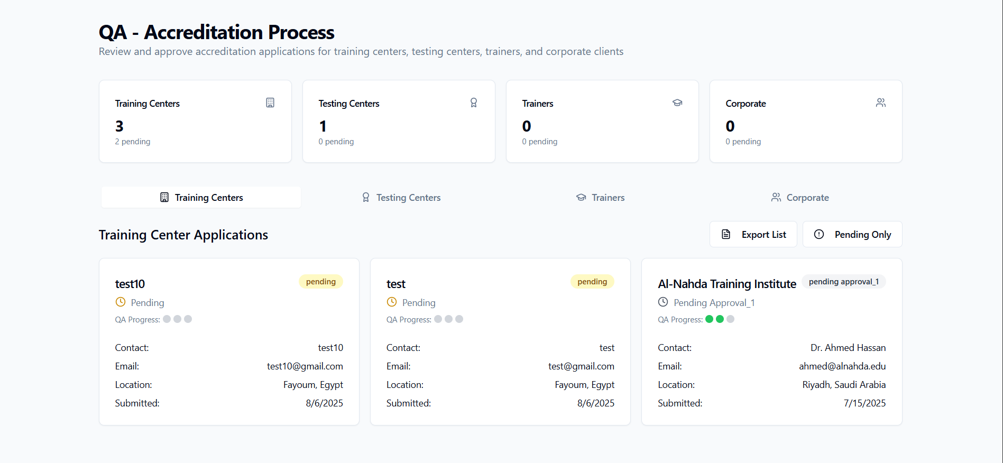Image resolution: width=1003 pixels, height=463 pixels.
Task: Click the pending approval_1 status badge
Action: tap(843, 282)
